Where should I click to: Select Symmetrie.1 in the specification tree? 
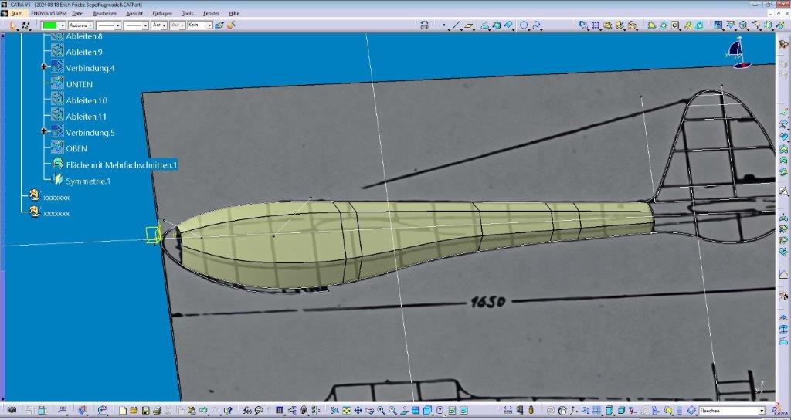[x=87, y=181]
